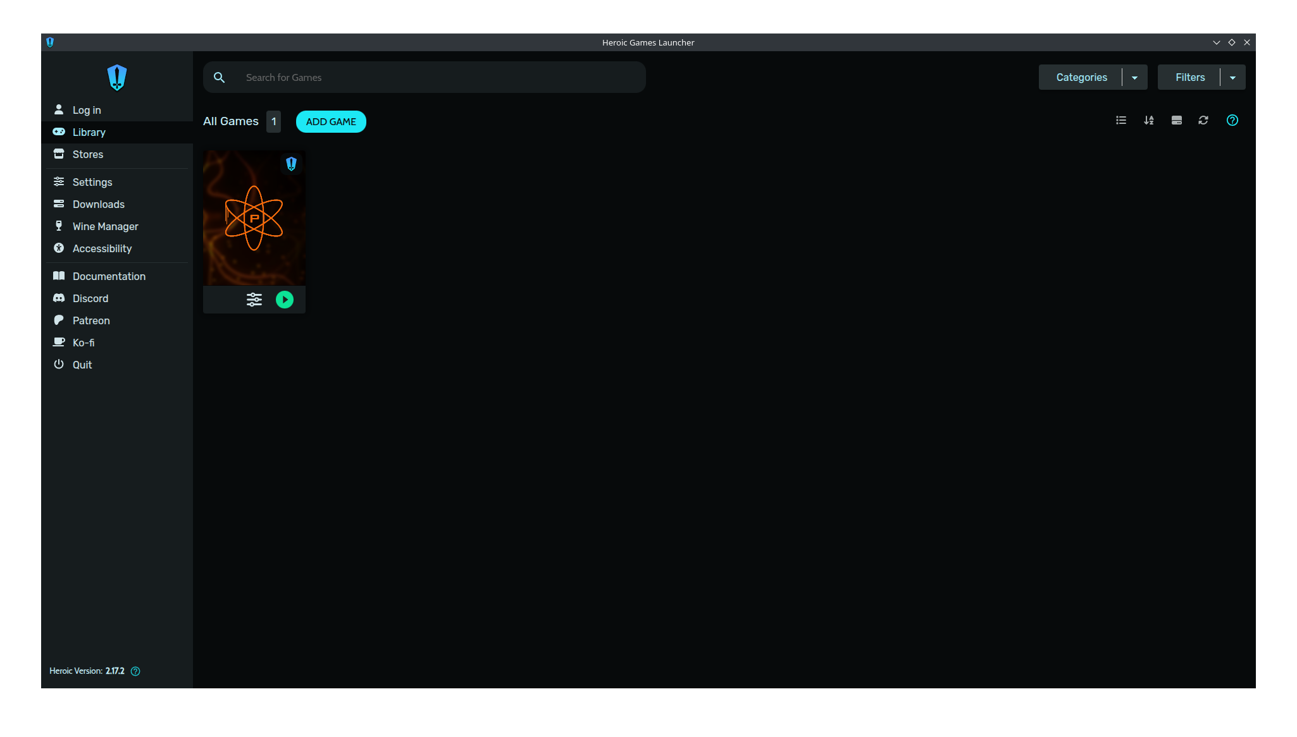The width and height of the screenshot is (1297, 737).
Task: Click the Log in user icon
Action: click(59, 109)
